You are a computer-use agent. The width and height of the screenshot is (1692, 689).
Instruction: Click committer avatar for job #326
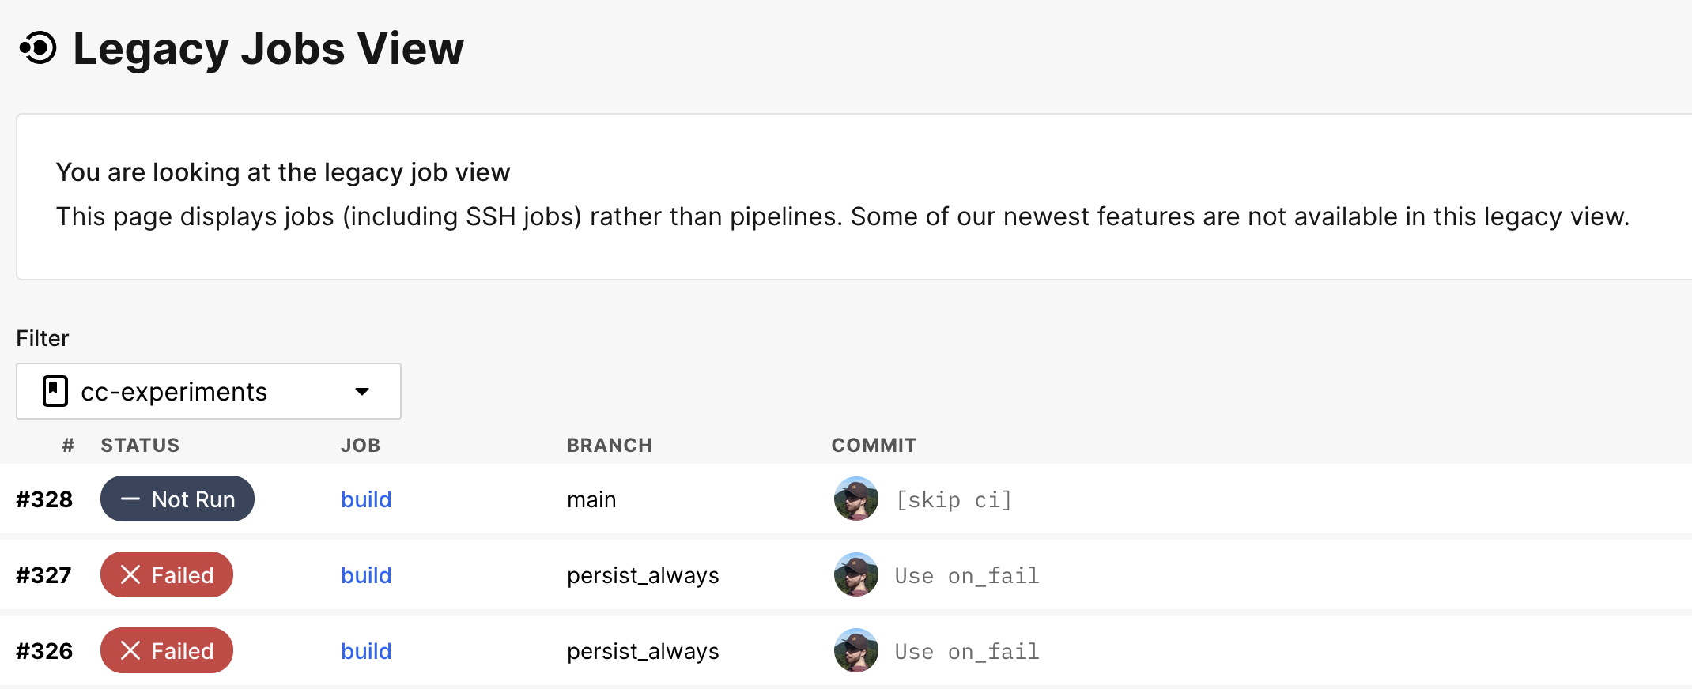855,651
